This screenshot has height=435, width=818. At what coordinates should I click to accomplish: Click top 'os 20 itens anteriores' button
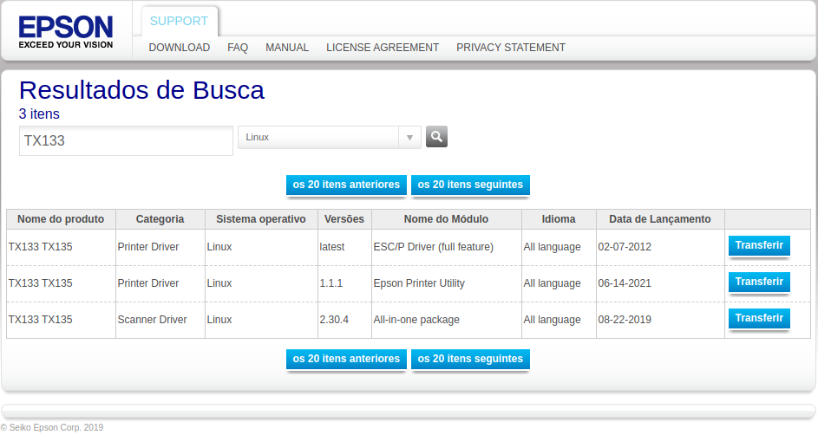tap(346, 185)
